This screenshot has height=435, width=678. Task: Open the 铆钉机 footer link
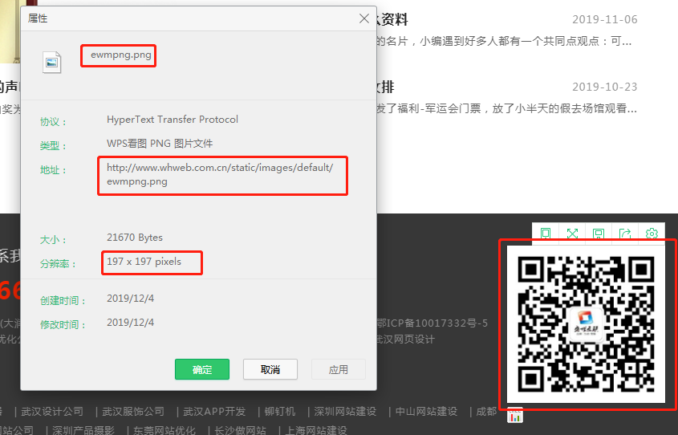(x=280, y=412)
